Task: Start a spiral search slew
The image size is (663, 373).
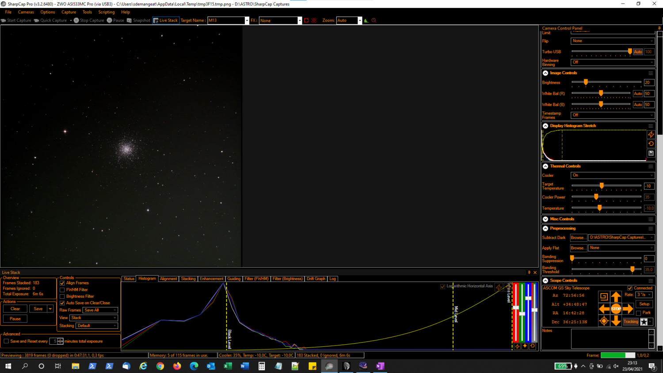Action: coord(604,296)
